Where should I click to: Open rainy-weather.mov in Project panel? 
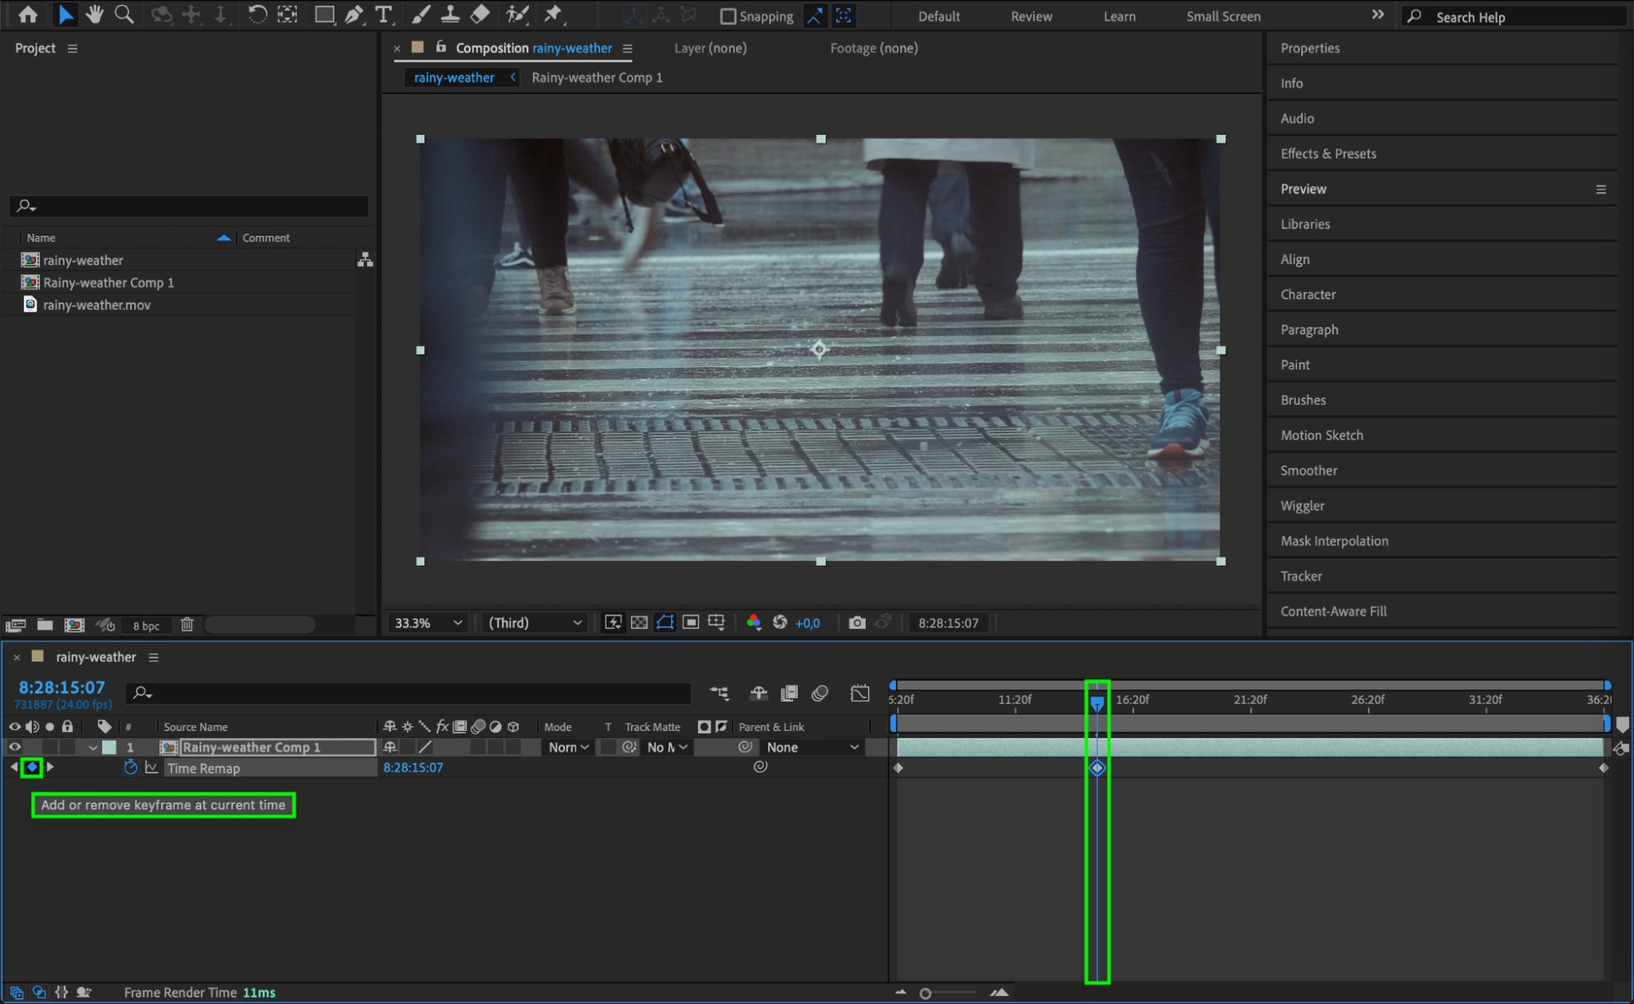click(x=96, y=305)
